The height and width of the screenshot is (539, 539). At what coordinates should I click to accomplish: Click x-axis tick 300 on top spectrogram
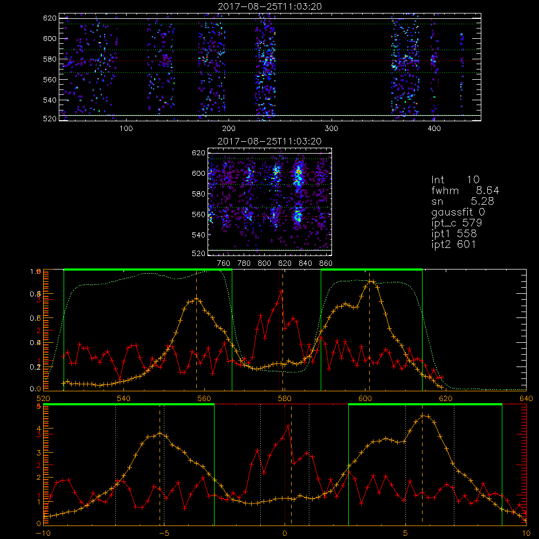tap(331, 129)
